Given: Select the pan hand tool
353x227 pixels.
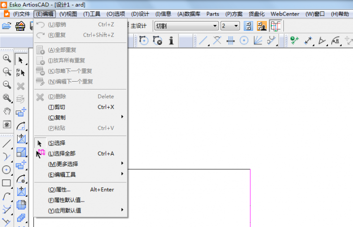Looking at the screenshot, I should point(7,112).
